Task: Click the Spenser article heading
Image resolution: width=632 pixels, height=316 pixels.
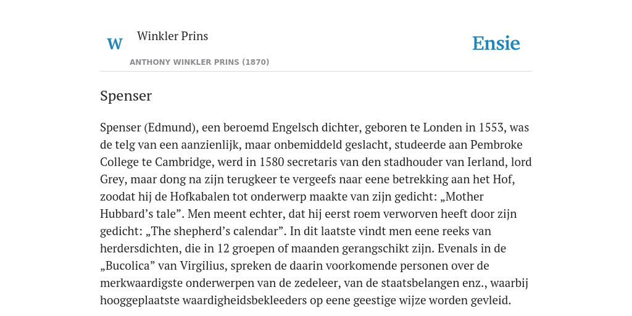Action: [x=126, y=96]
